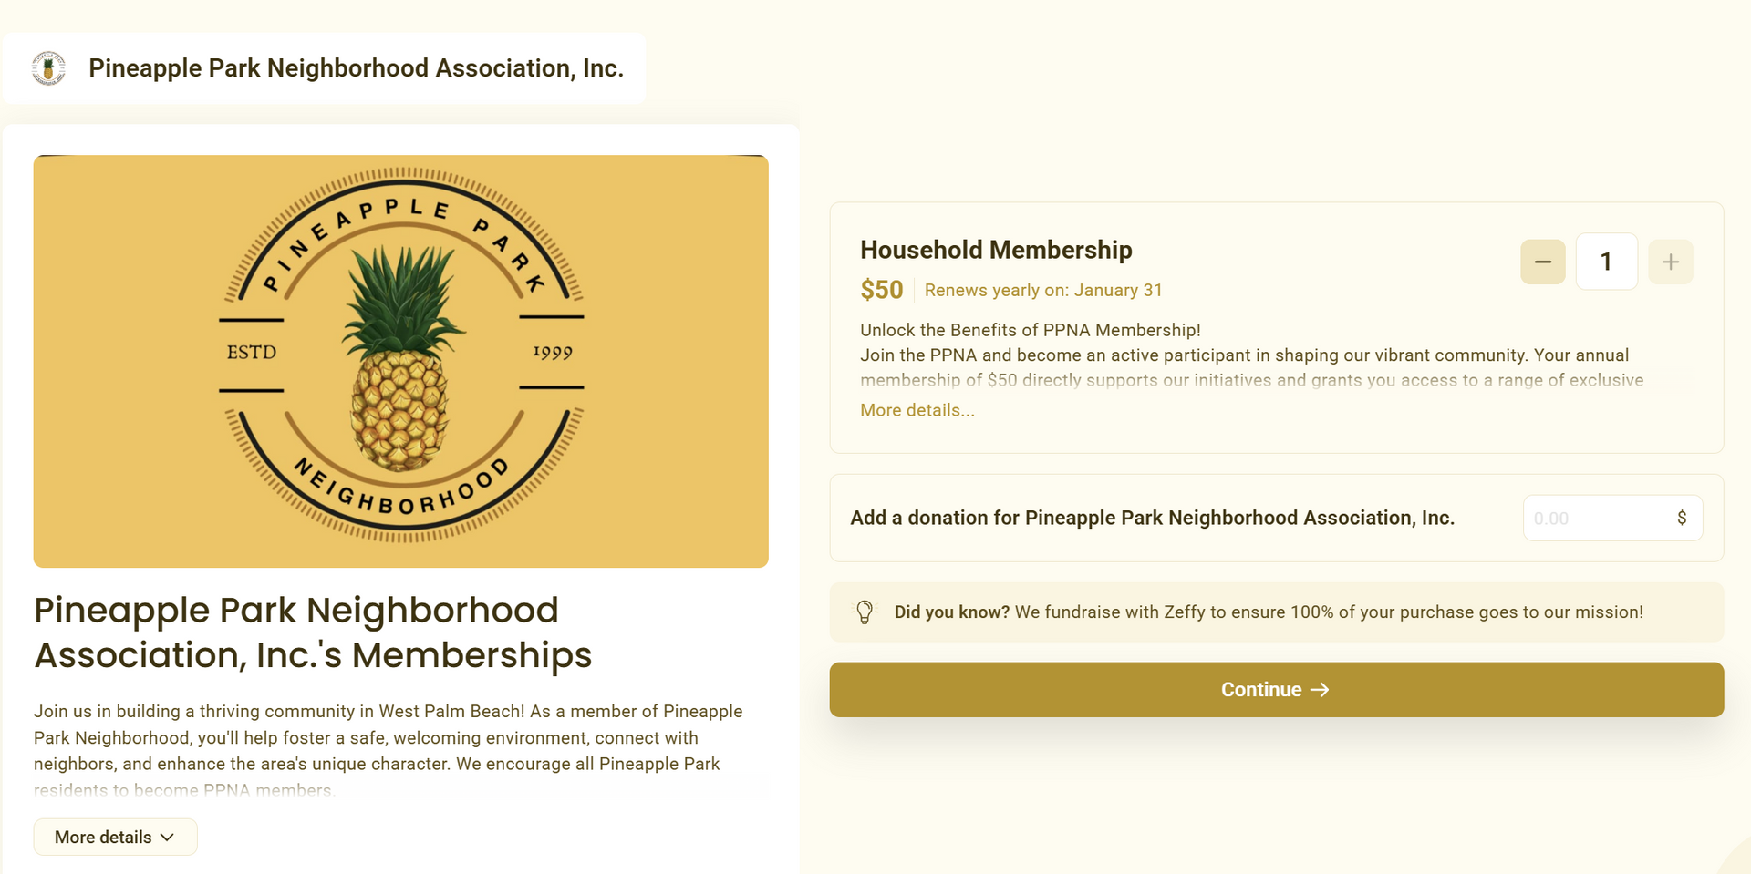The image size is (1751, 874).
Task: Click the arrow icon on Continue button
Action: pyautogui.click(x=1320, y=690)
